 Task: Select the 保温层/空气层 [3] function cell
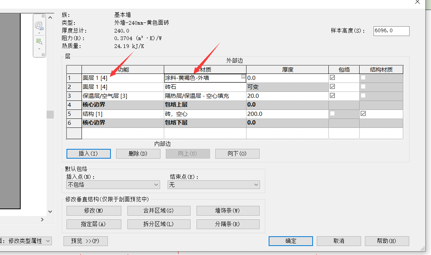(122, 96)
